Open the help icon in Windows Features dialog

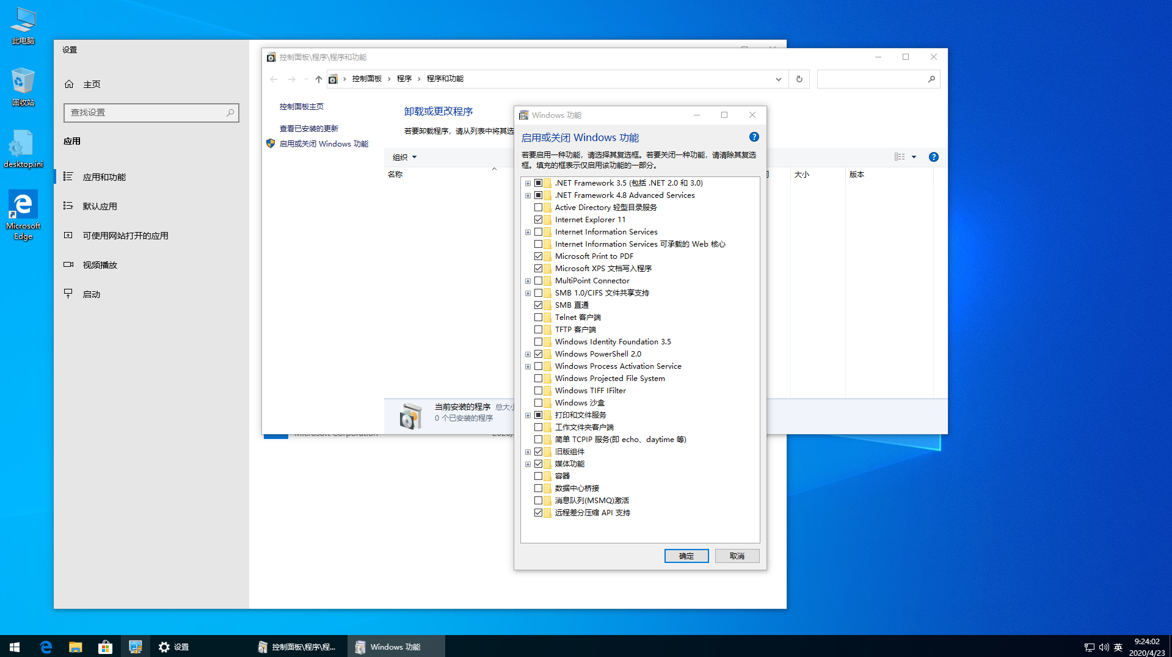(754, 137)
